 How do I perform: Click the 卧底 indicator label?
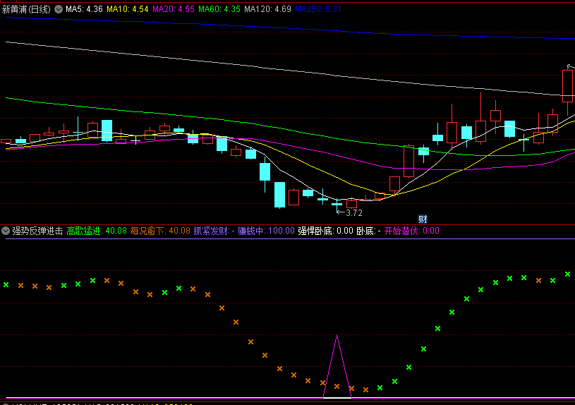(x=368, y=231)
